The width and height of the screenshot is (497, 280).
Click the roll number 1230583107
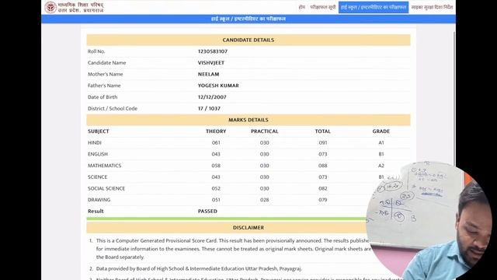click(212, 51)
